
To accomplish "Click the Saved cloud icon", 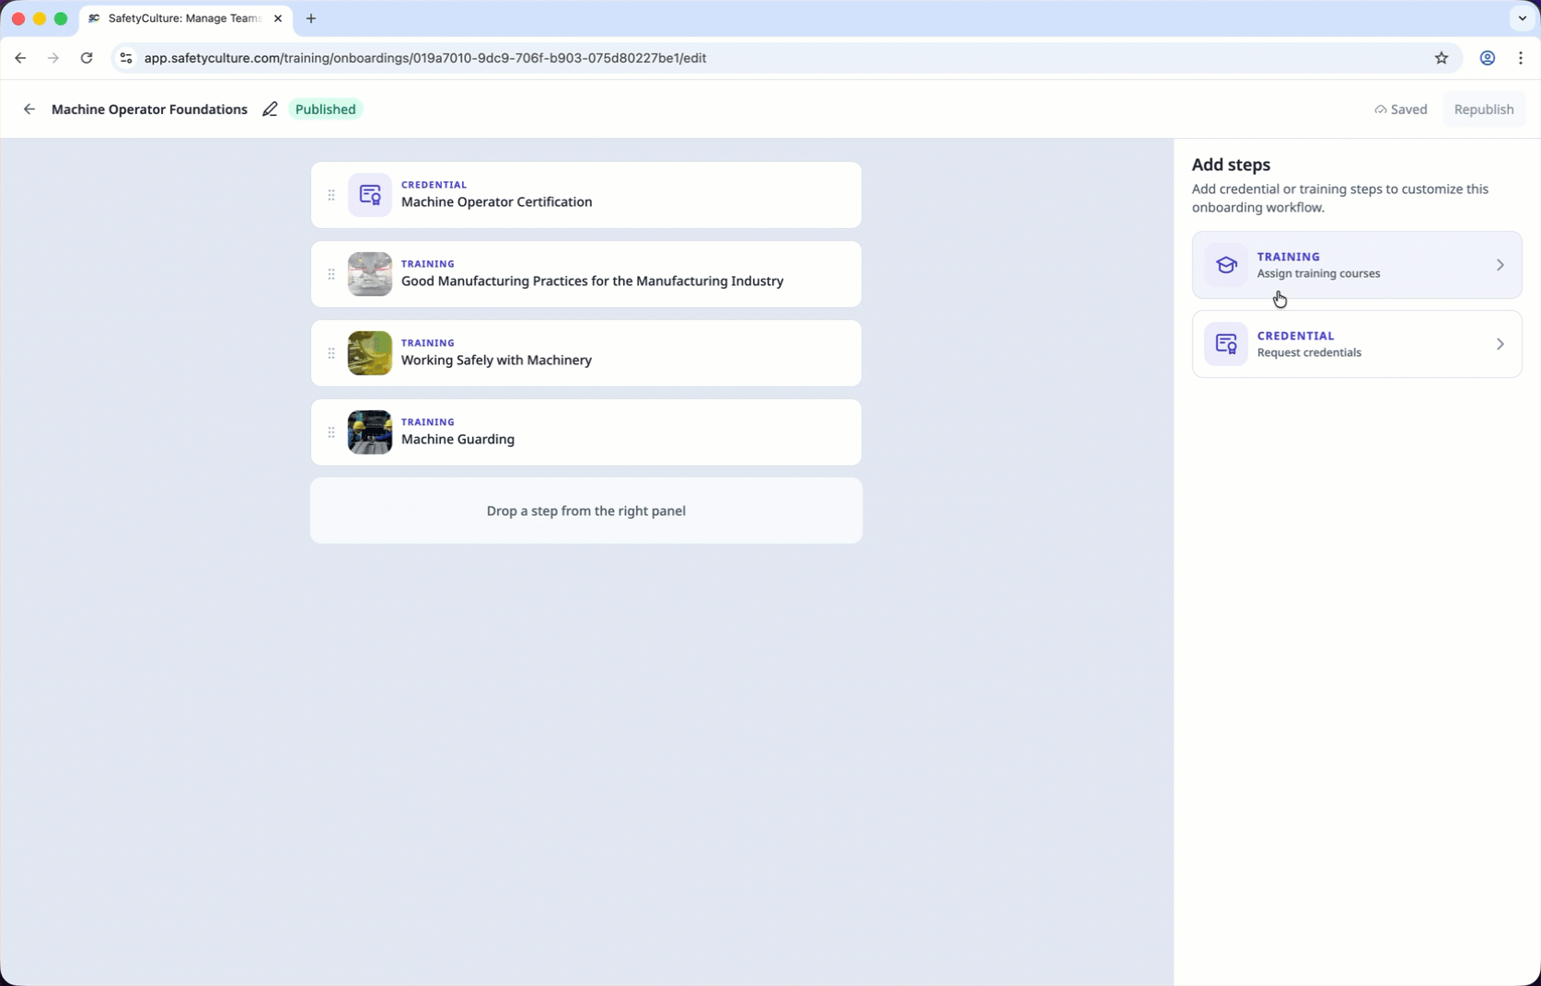I will click(x=1380, y=109).
